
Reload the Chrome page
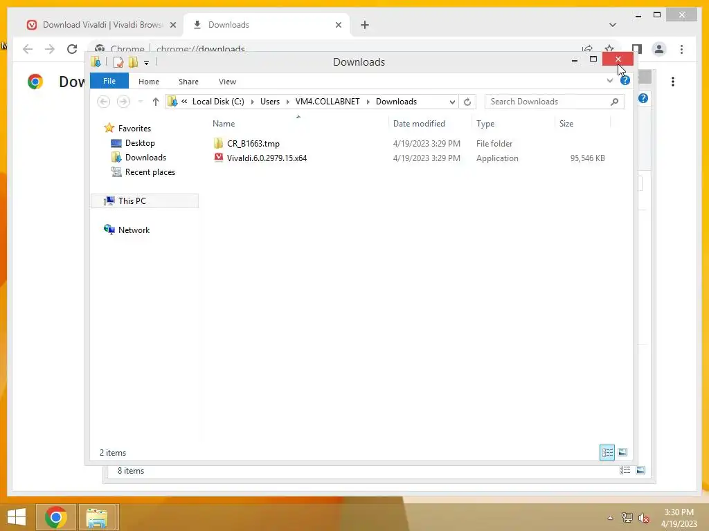[72, 49]
